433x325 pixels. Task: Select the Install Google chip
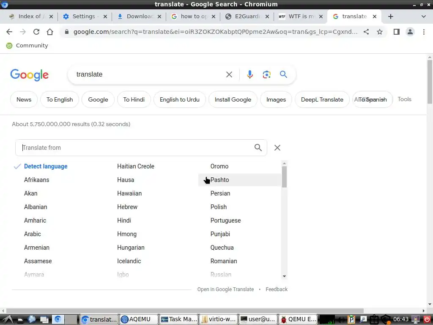pos(233,99)
